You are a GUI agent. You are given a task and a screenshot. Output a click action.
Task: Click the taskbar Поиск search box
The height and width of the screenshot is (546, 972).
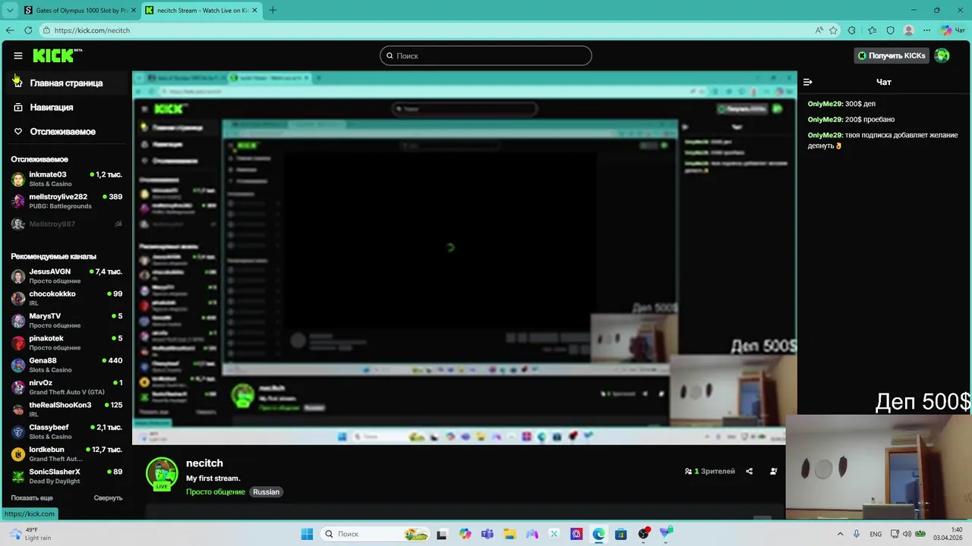coord(376,534)
